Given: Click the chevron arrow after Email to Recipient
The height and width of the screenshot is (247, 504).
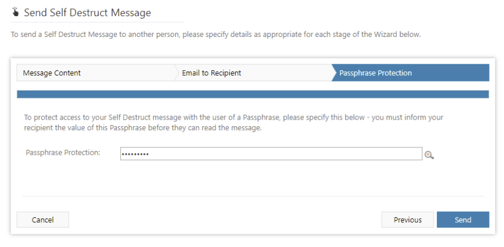Looking at the screenshot, I should click(x=332, y=73).
